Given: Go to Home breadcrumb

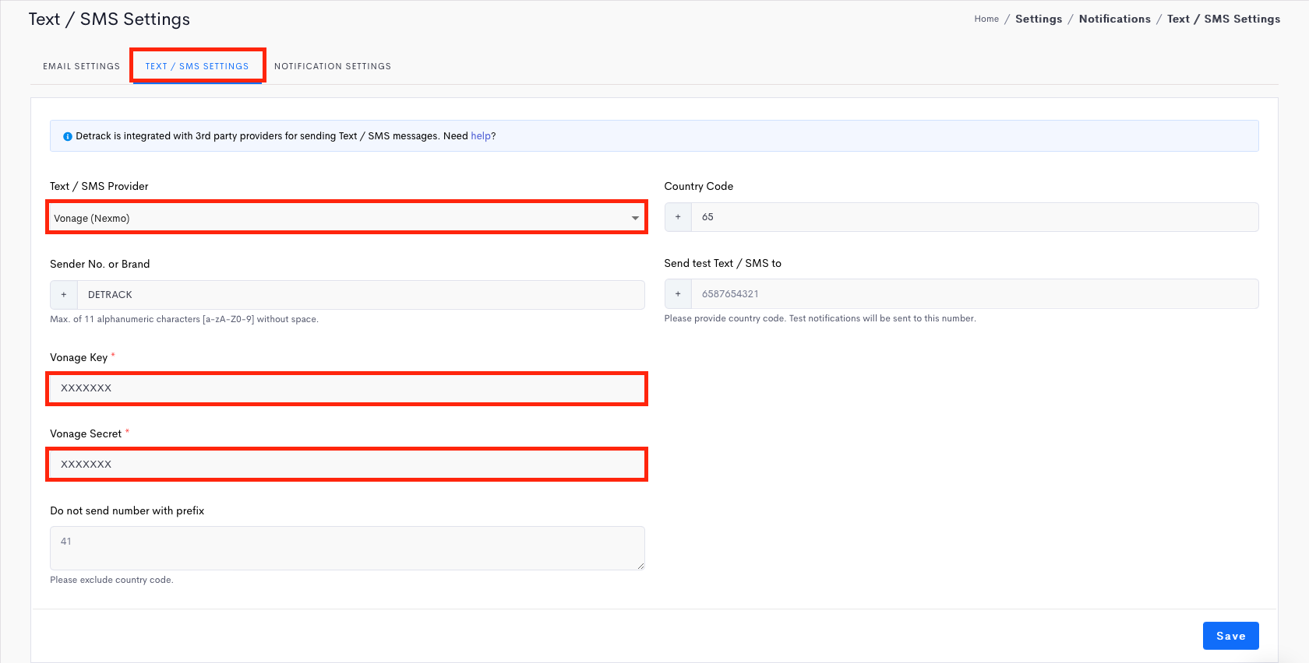Looking at the screenshot, I should pos(986,19).
